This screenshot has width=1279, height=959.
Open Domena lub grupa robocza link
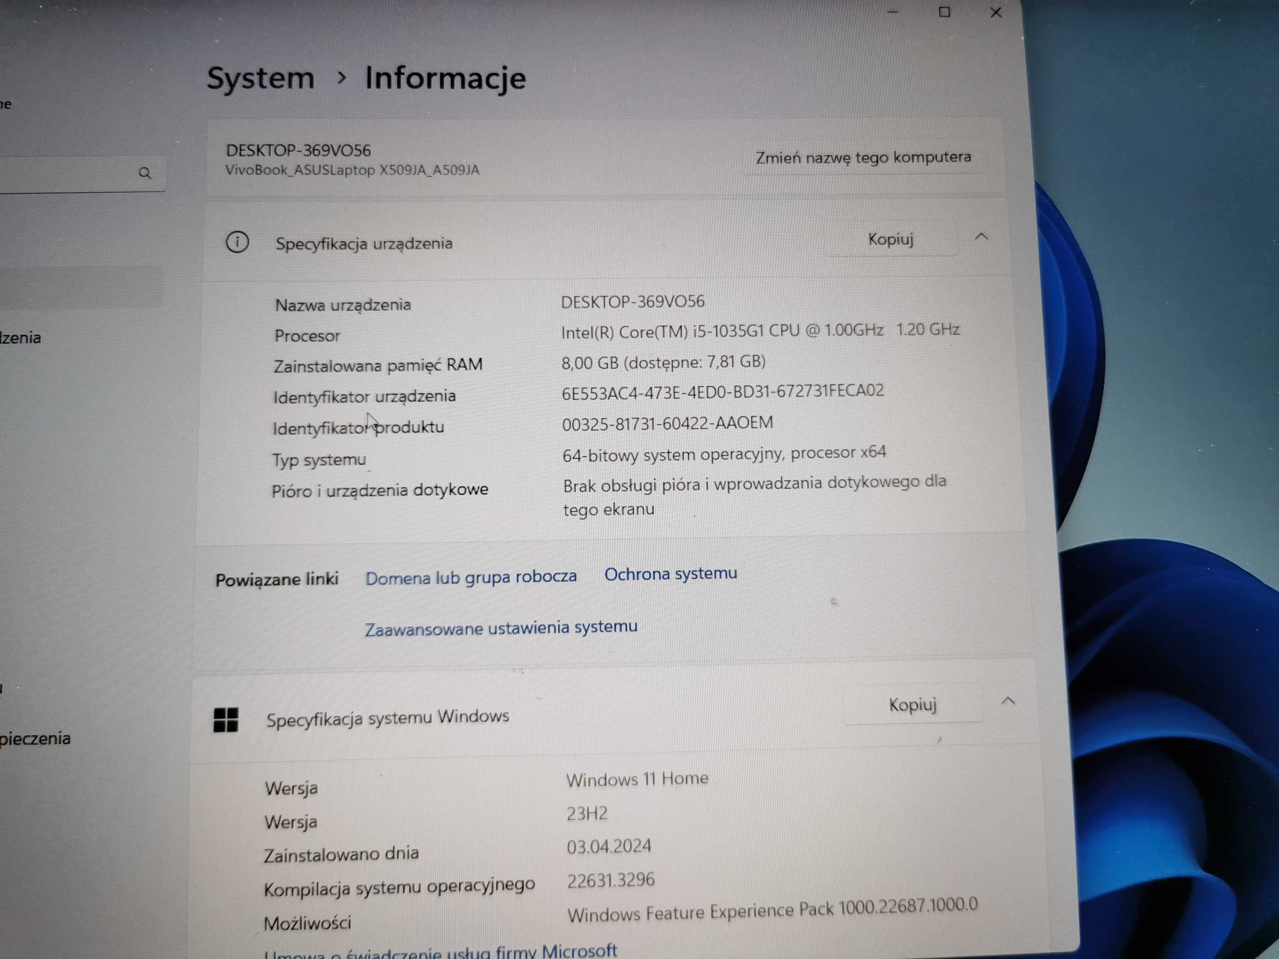click(471, 577)
